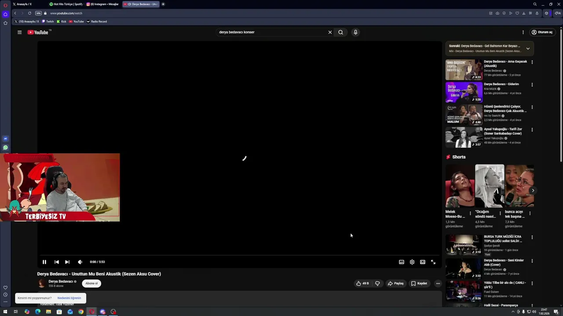Open the Aysel Yakupoğlu - Tarifi Zor video

coord(464,137)
